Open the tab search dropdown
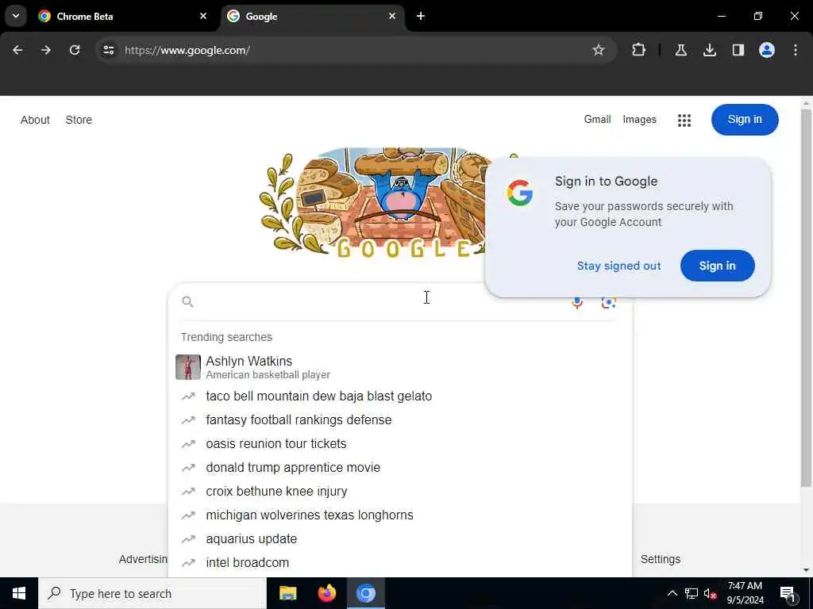813x609 pixels. click(x=16, y=16)
